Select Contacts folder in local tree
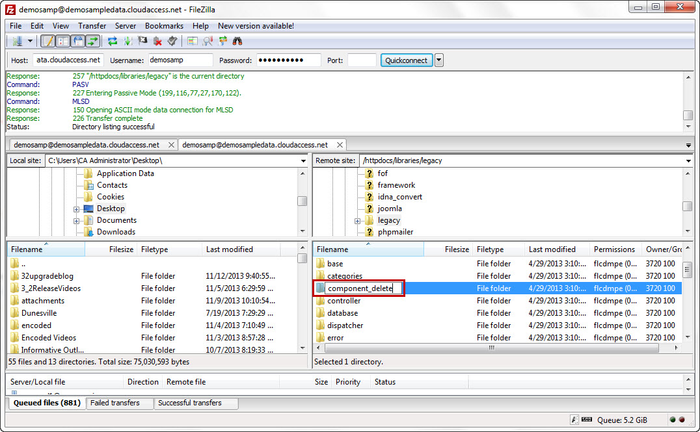700x432 pixels. pos(112,185)
